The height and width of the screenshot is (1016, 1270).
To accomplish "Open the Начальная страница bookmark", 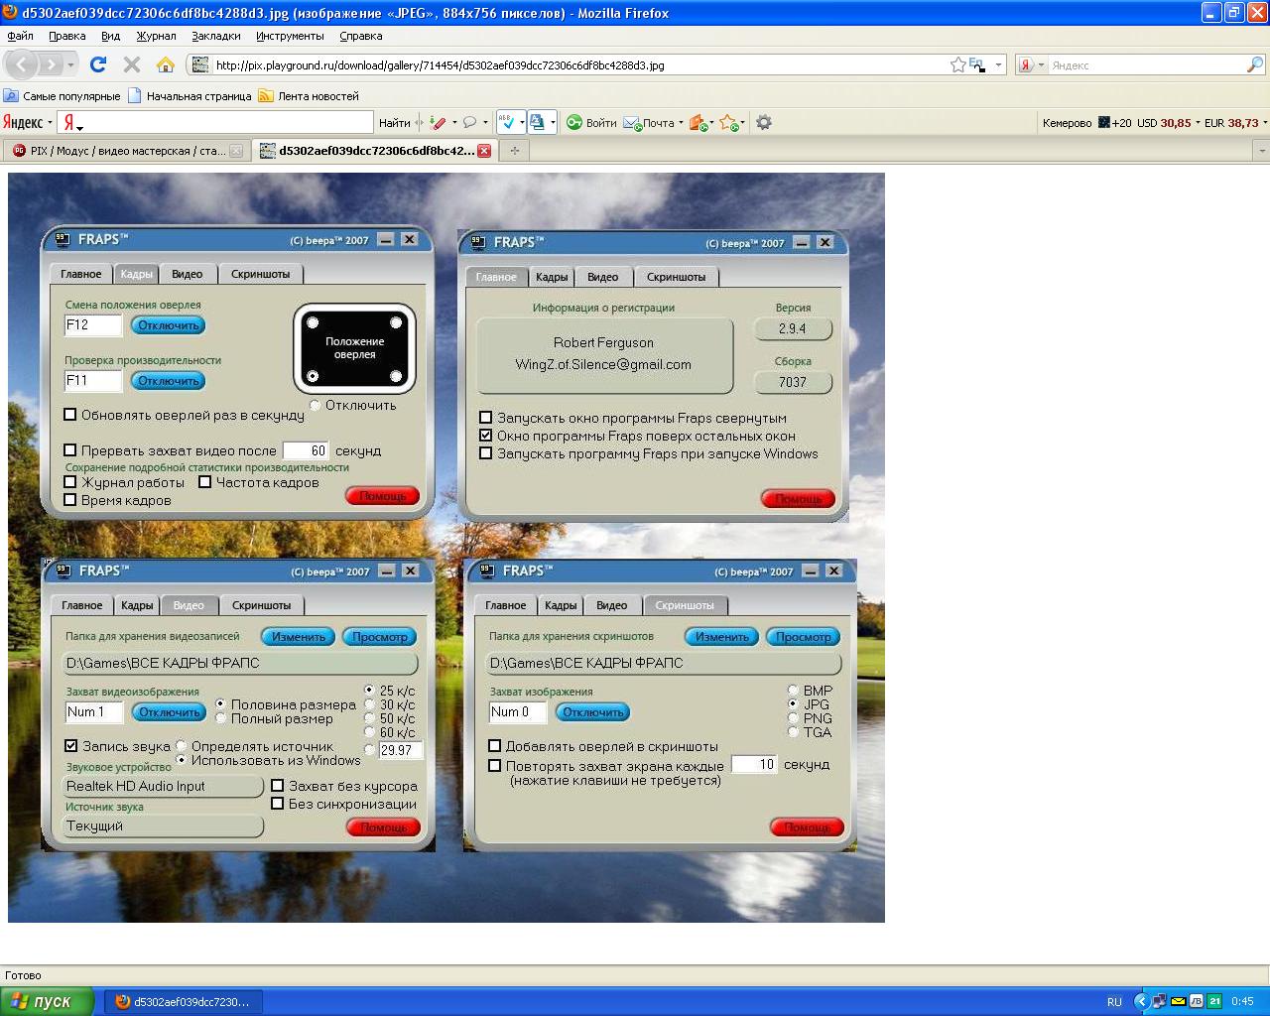I will [190, 96].
